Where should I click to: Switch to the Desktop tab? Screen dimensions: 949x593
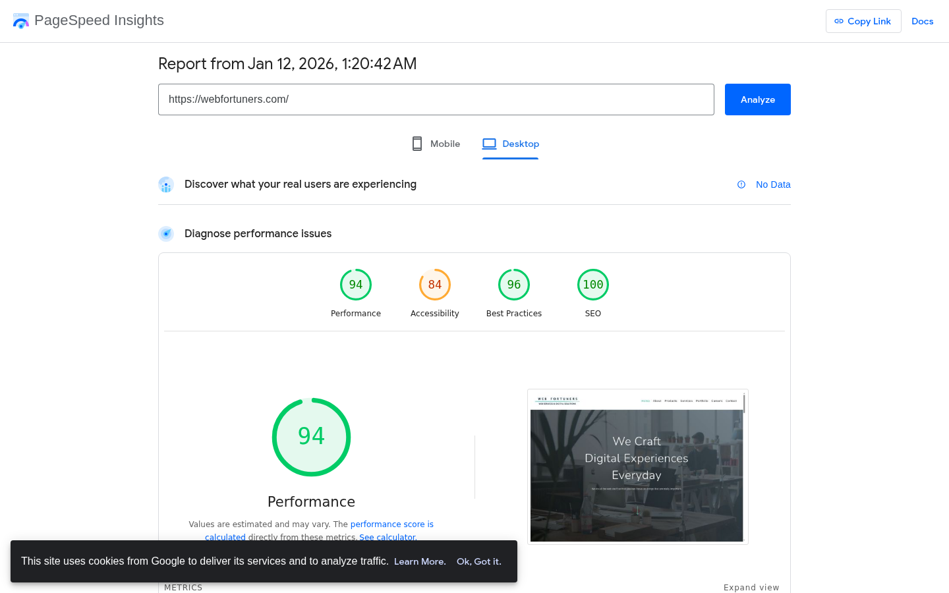pos(521,144)
